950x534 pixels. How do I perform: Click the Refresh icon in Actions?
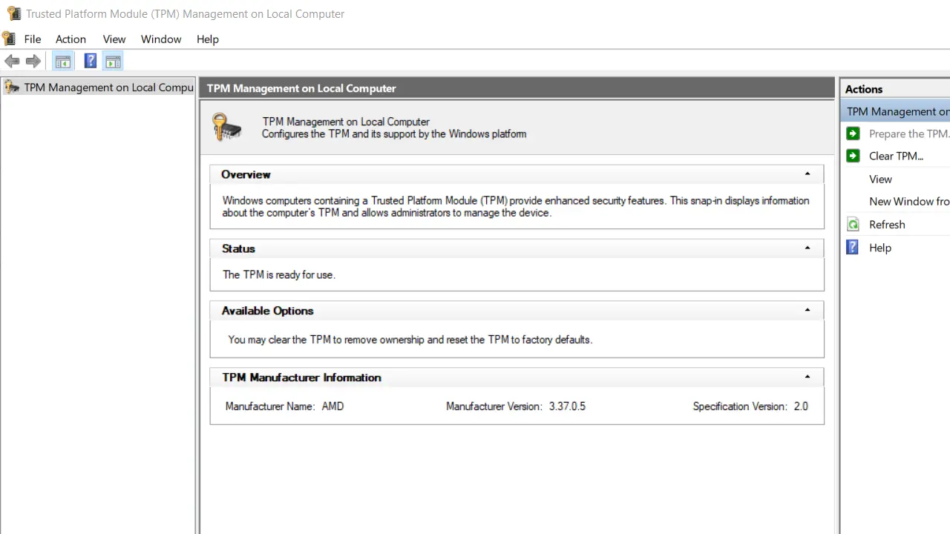[x=854, y=224]
